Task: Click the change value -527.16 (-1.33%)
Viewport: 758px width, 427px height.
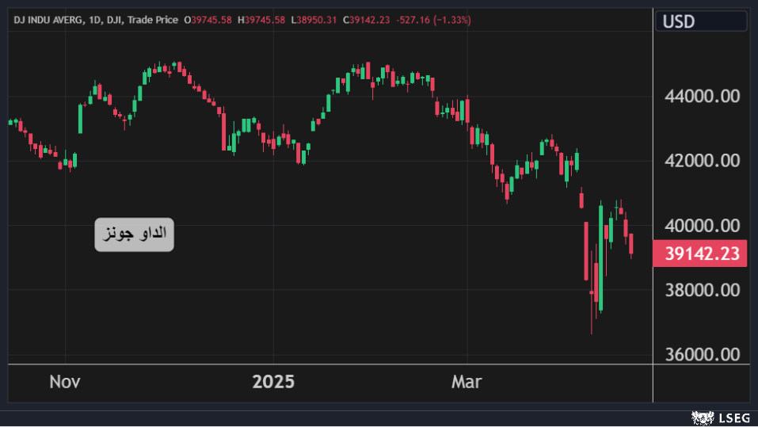Action: (433, 20)
